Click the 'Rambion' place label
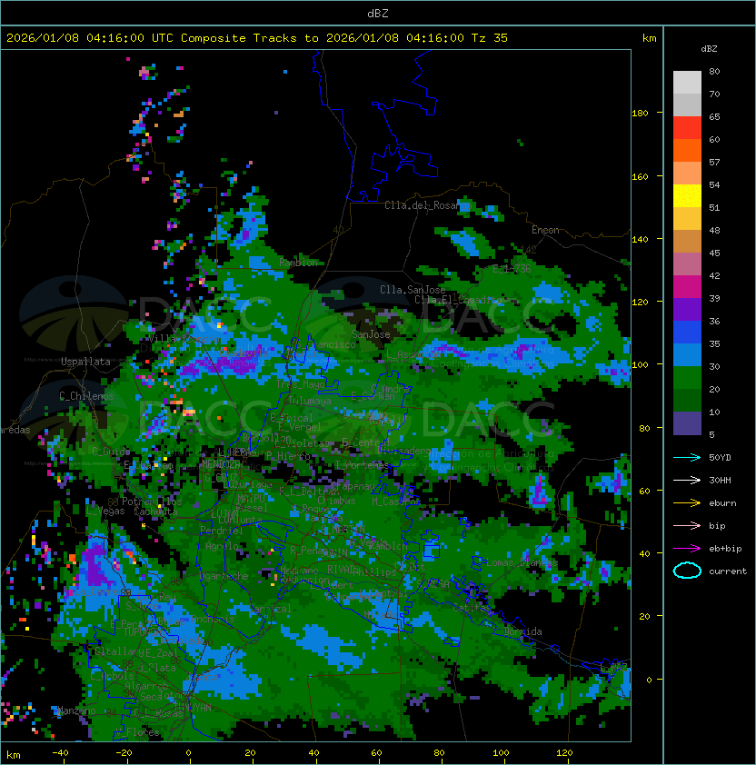The width and height of the screenshot is (756, 765). 298,263
